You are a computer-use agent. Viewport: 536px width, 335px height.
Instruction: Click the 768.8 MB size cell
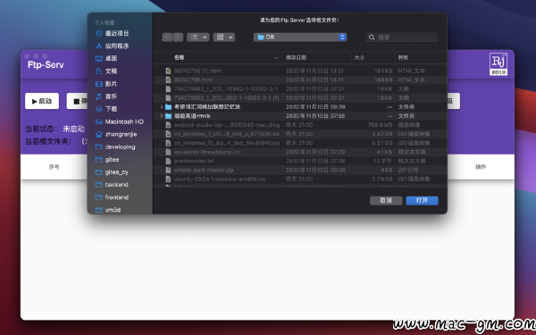[x=380, y=125]
